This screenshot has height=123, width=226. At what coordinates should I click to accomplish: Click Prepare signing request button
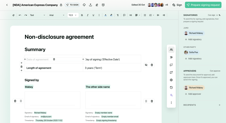click(x=203, y=5)
